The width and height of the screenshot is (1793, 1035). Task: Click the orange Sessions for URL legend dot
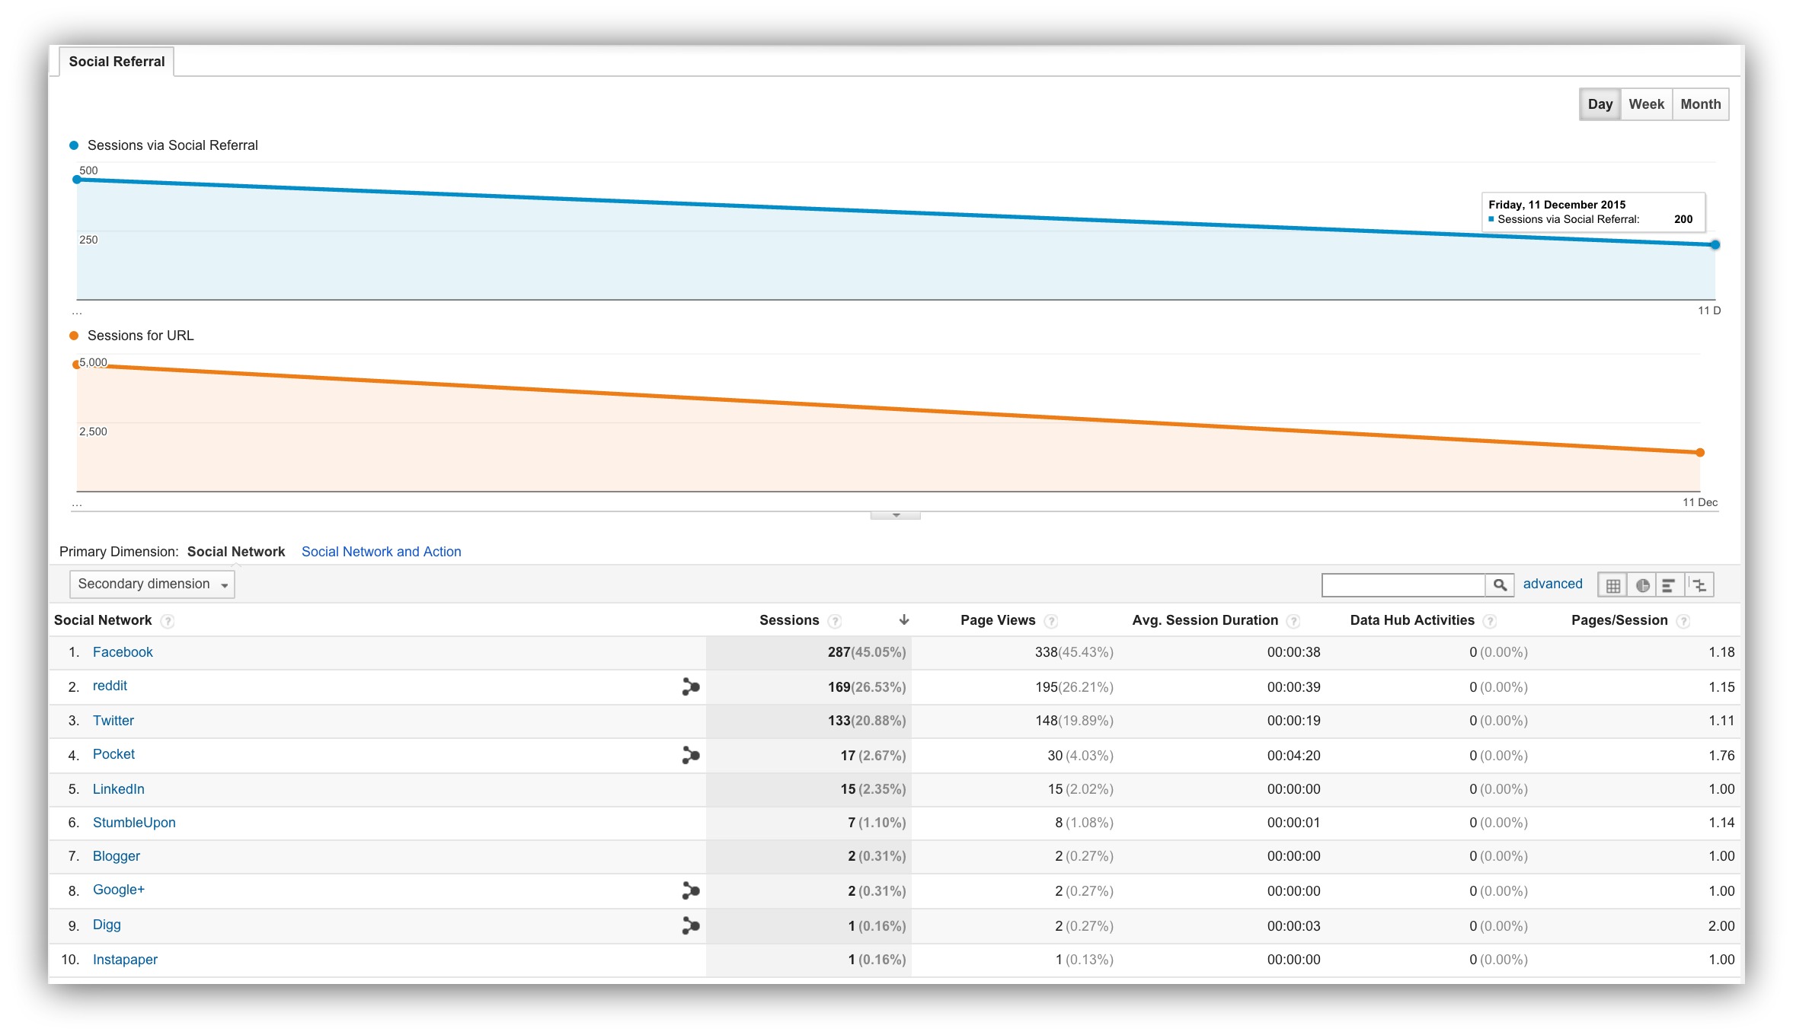pos(74,336)
